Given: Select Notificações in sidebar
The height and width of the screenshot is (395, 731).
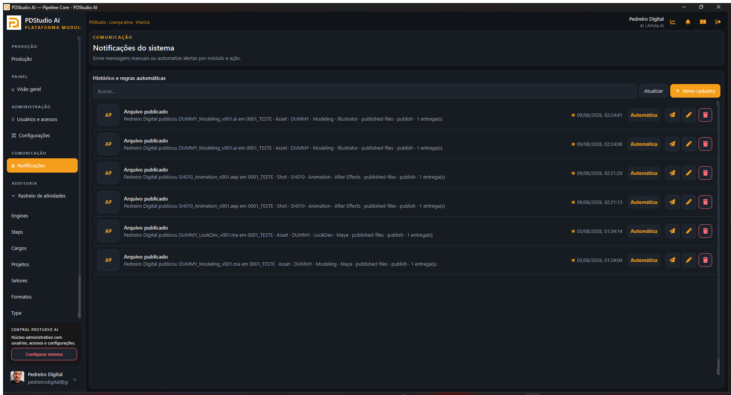Looking at the screenshot, I should [x=42, y=165].
